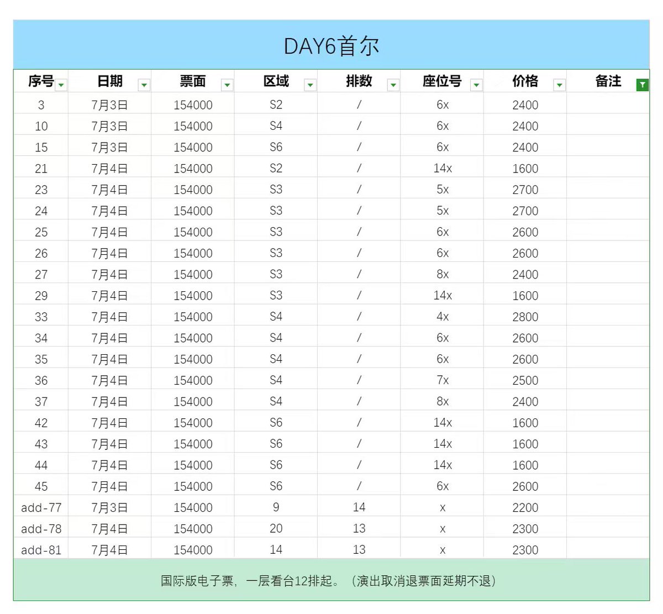
Task: Select the 备注 header cell
Action: click(x=608, y=81)
